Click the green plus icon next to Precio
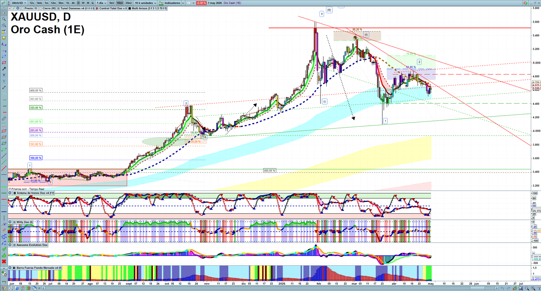The image size is (541, 291). click(x=14, y=8)
